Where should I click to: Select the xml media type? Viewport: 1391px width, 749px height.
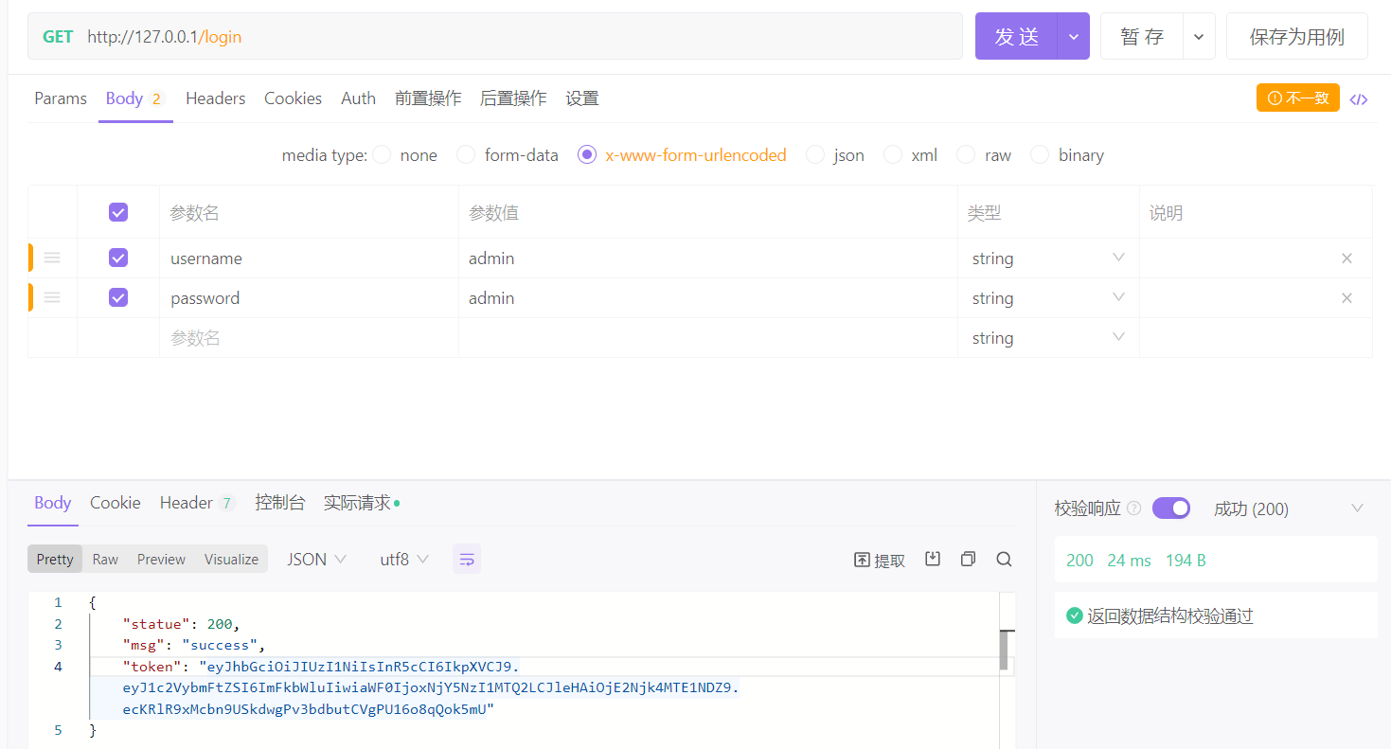pos(893,154)
